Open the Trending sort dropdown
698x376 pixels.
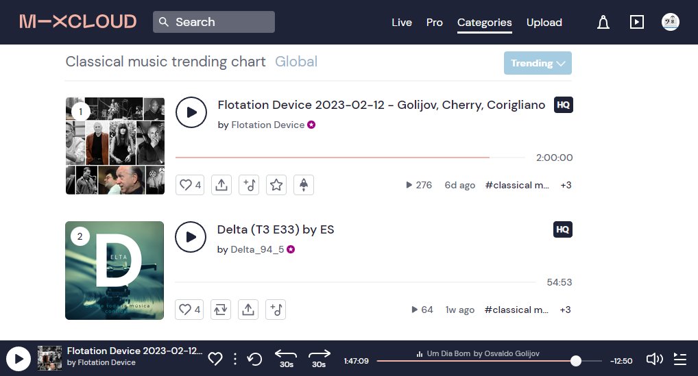point(538,63)
